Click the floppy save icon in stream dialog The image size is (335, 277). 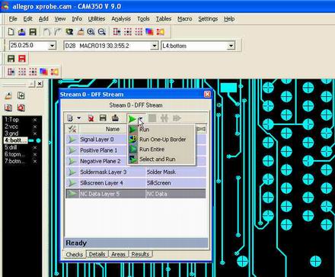click(x=103, y=118)
